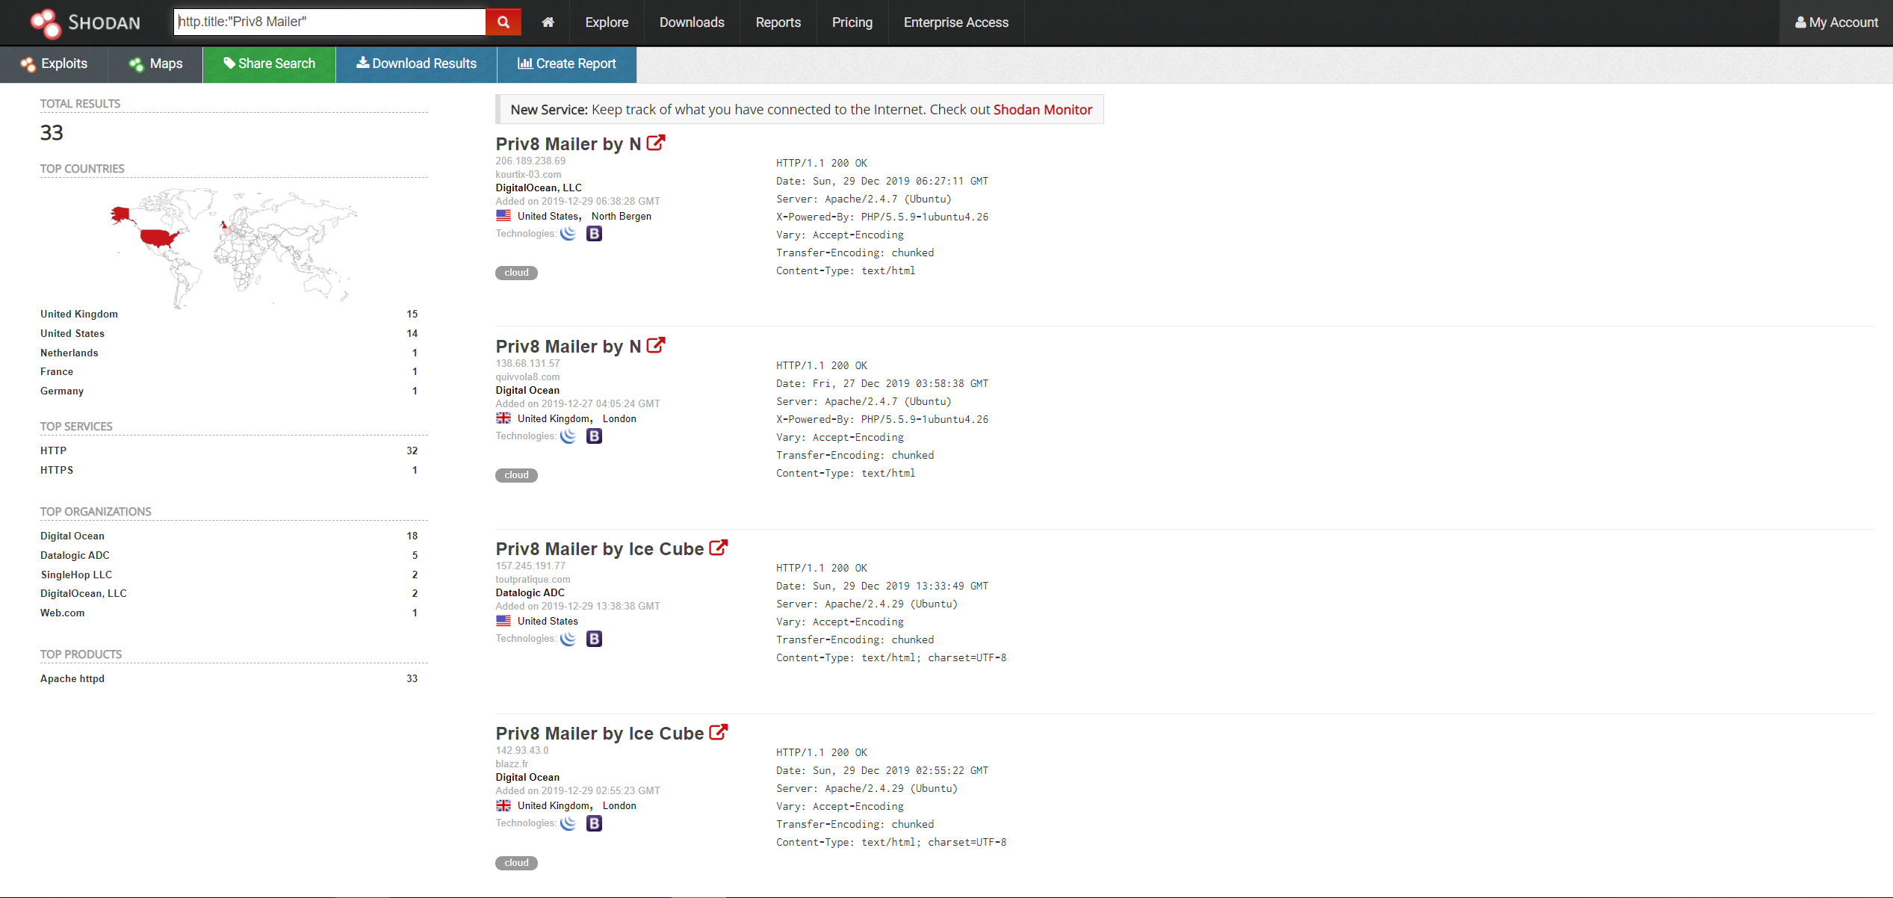Click cloud tag on blazz.fr result
The image size is (1893, 898).
point(516,863)
